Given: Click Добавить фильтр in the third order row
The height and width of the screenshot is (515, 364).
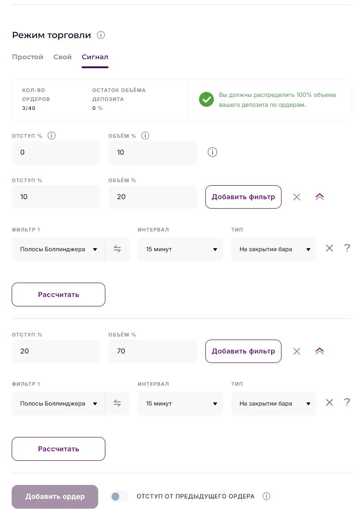Looking at the screenshot, I should point(243,351).
